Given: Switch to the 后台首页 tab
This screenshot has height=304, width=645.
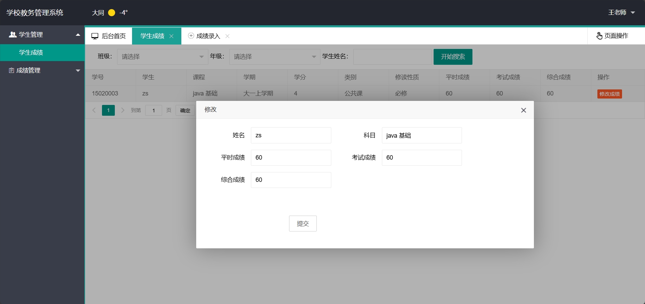Looking at the screenshot, I should pyautogui.click(x=113, y=36).
